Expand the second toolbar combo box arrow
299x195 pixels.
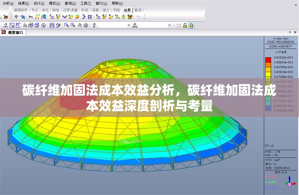169,25
